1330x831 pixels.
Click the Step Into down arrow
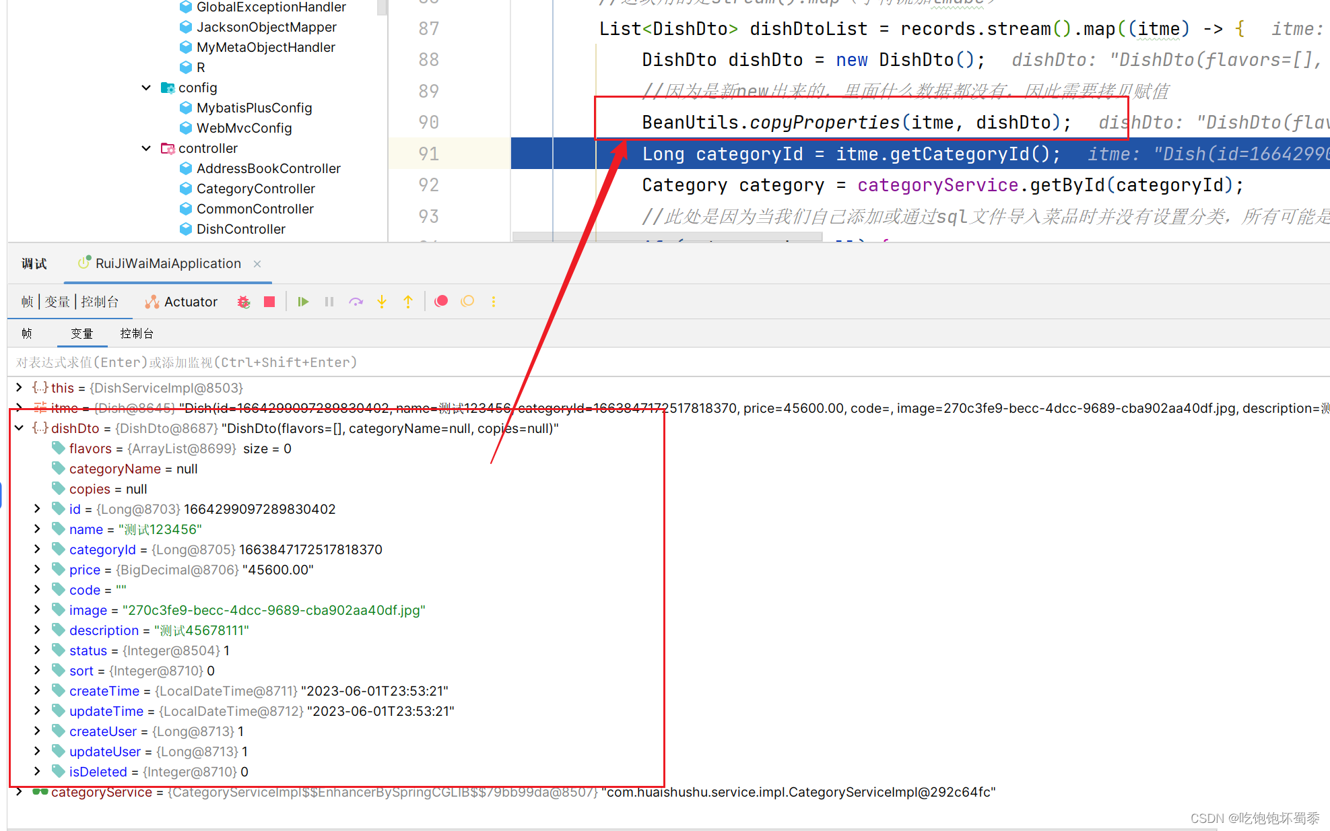pyautogui.click(x=382, y=302)
